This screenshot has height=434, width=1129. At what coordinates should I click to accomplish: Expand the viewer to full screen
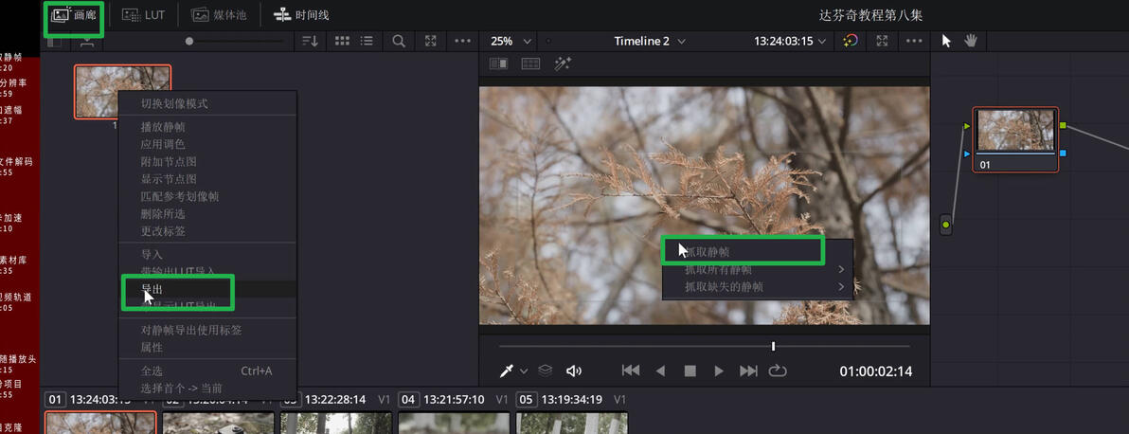[882, 41]
